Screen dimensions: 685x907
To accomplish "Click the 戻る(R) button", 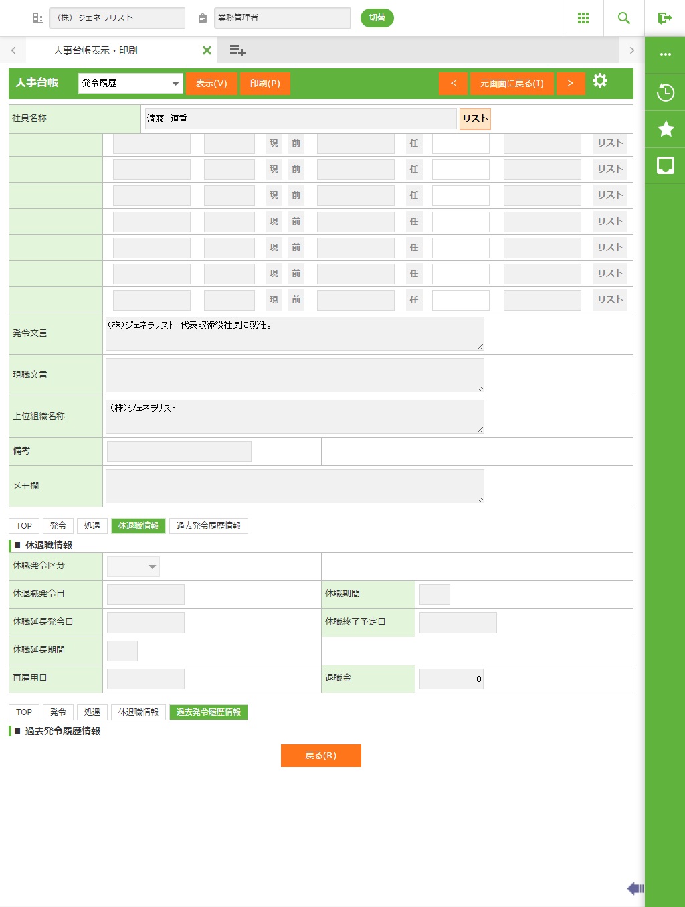I will (320, 756).
